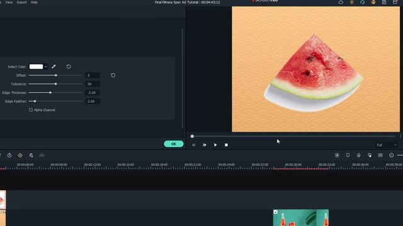403x226 pixels.
Task: Click the 00:00:21:00 mark on timeline ruler
Action: (x=193, y=164)
